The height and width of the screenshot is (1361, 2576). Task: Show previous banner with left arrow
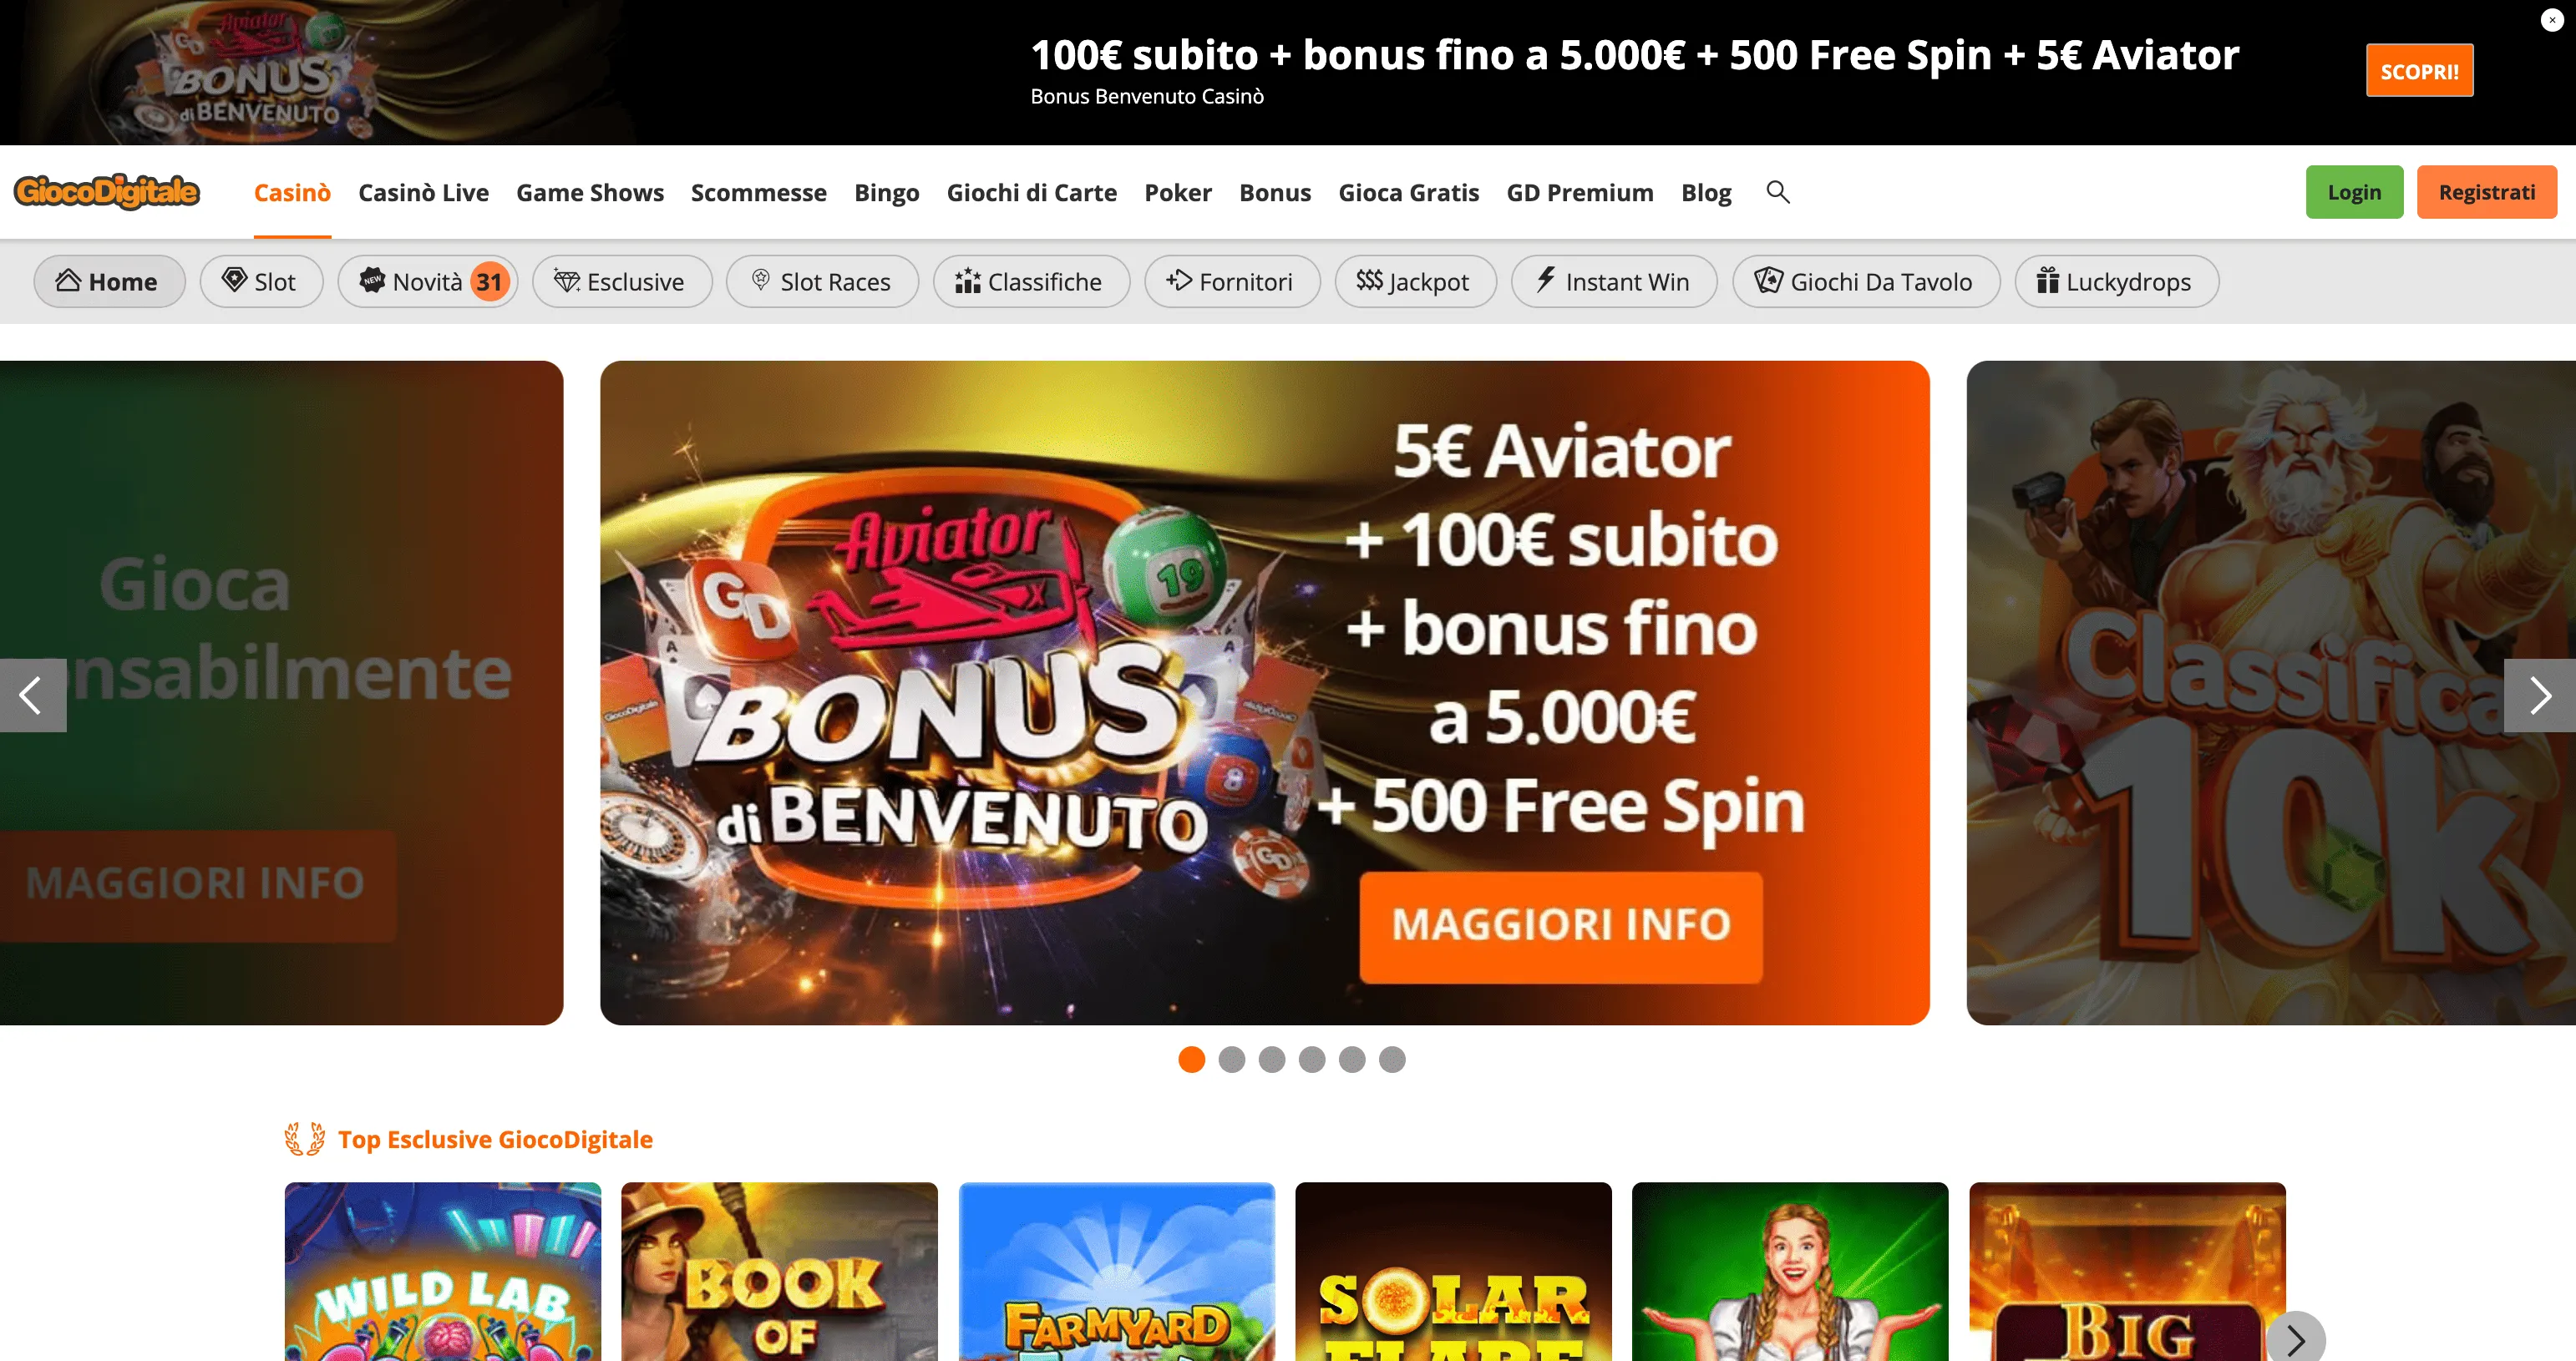tap(32, 696)
